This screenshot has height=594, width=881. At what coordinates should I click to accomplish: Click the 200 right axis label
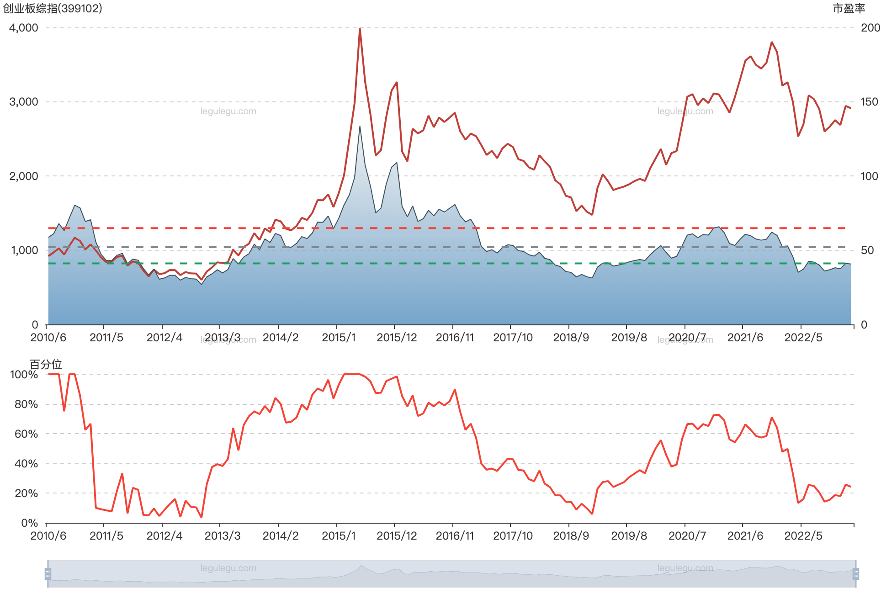click(870, 27)
